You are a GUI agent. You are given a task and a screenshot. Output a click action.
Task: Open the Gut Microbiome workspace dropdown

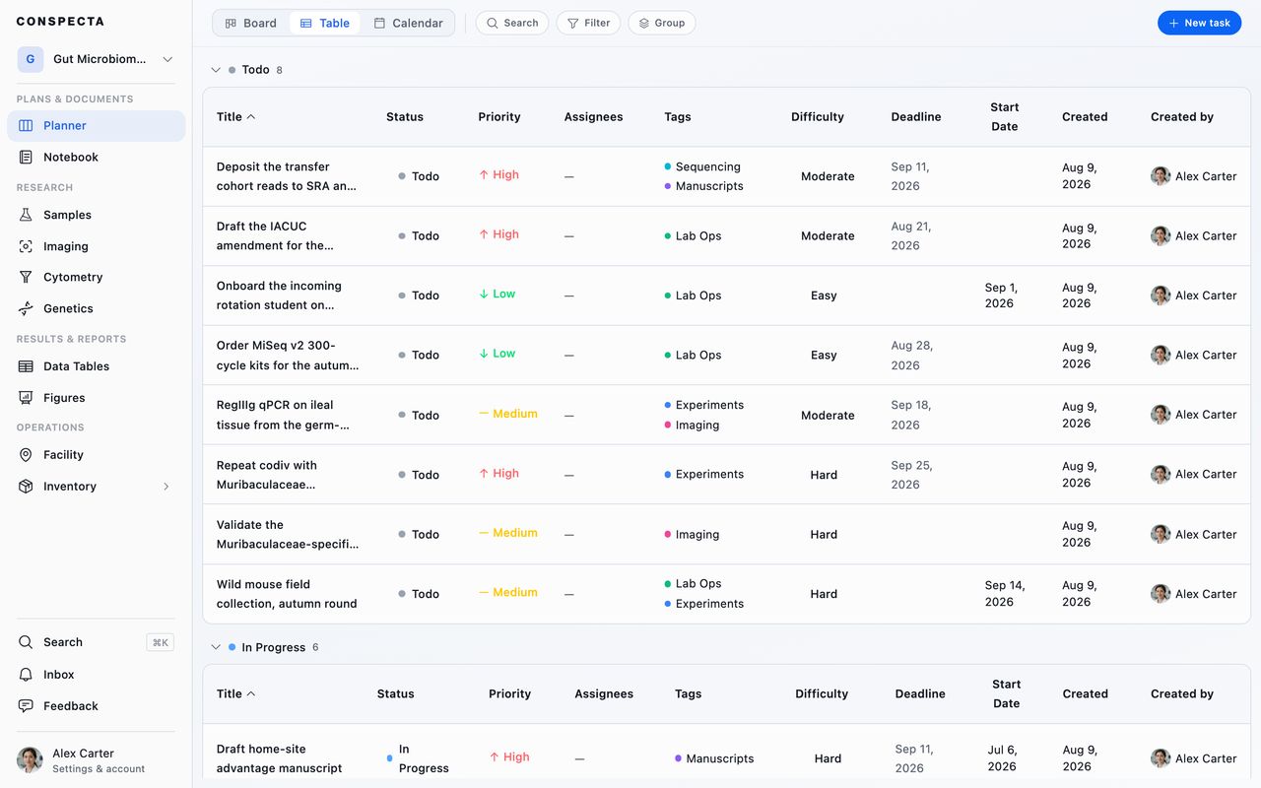pyautogui.click(x=96, y=59)
